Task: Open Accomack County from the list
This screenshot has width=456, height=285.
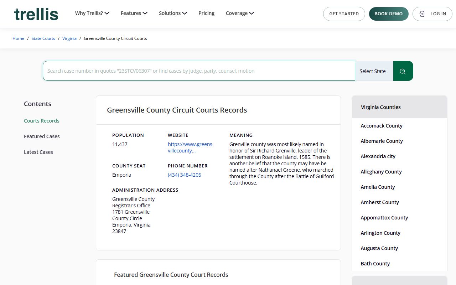Action: [x=382, y=126]
